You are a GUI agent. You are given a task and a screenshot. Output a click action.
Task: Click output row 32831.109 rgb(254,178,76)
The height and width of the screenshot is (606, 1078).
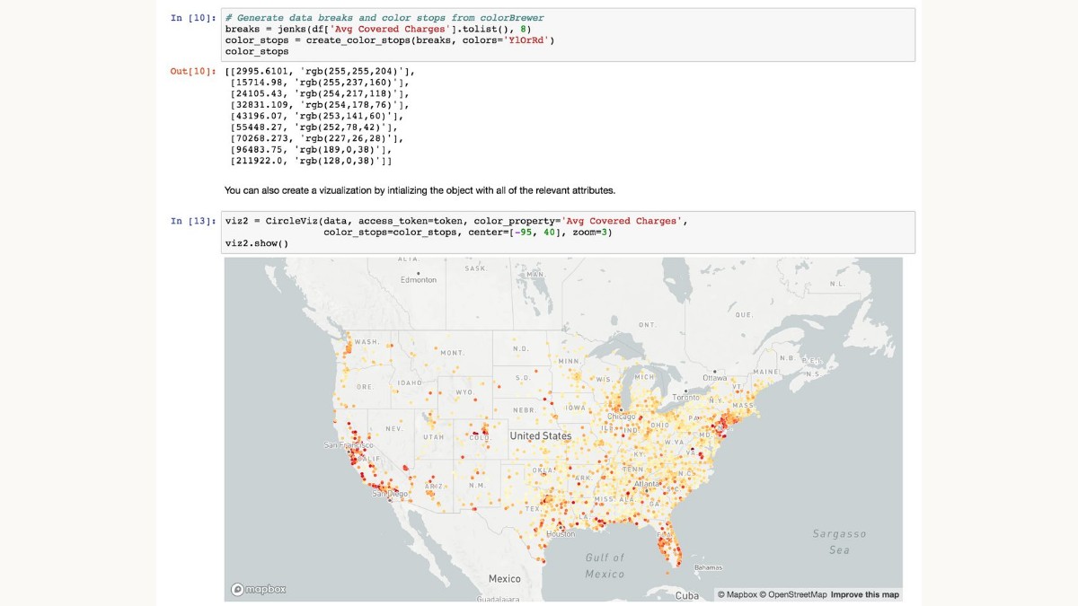point(321,105)
